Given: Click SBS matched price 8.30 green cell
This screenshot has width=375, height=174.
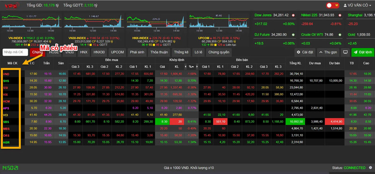Looking at the screenshot, I should [x=162, y=122].
